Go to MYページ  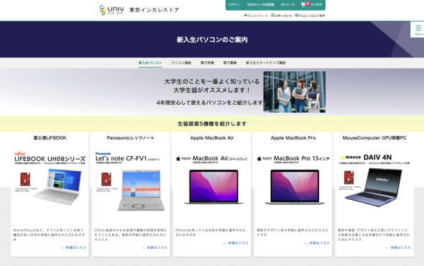pos(287,4)
